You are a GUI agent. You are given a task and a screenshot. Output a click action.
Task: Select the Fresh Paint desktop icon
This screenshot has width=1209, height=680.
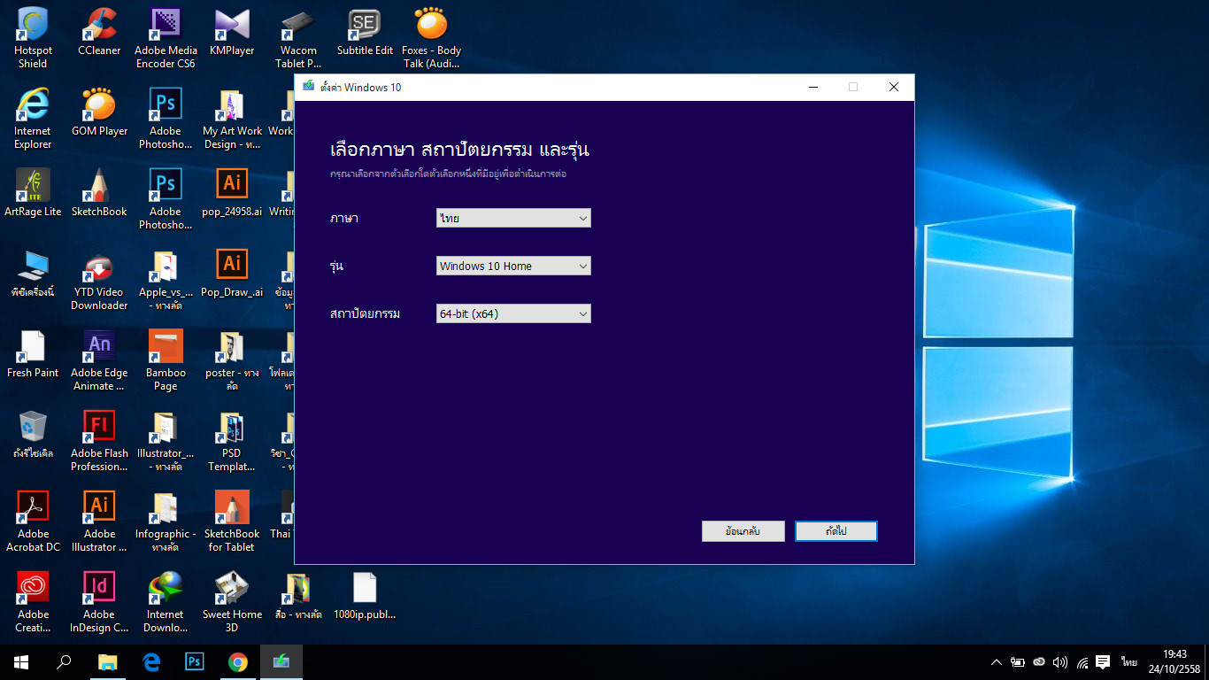pos(33,354)
